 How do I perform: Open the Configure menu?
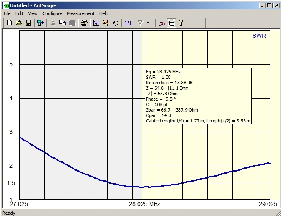coord(52,13)
